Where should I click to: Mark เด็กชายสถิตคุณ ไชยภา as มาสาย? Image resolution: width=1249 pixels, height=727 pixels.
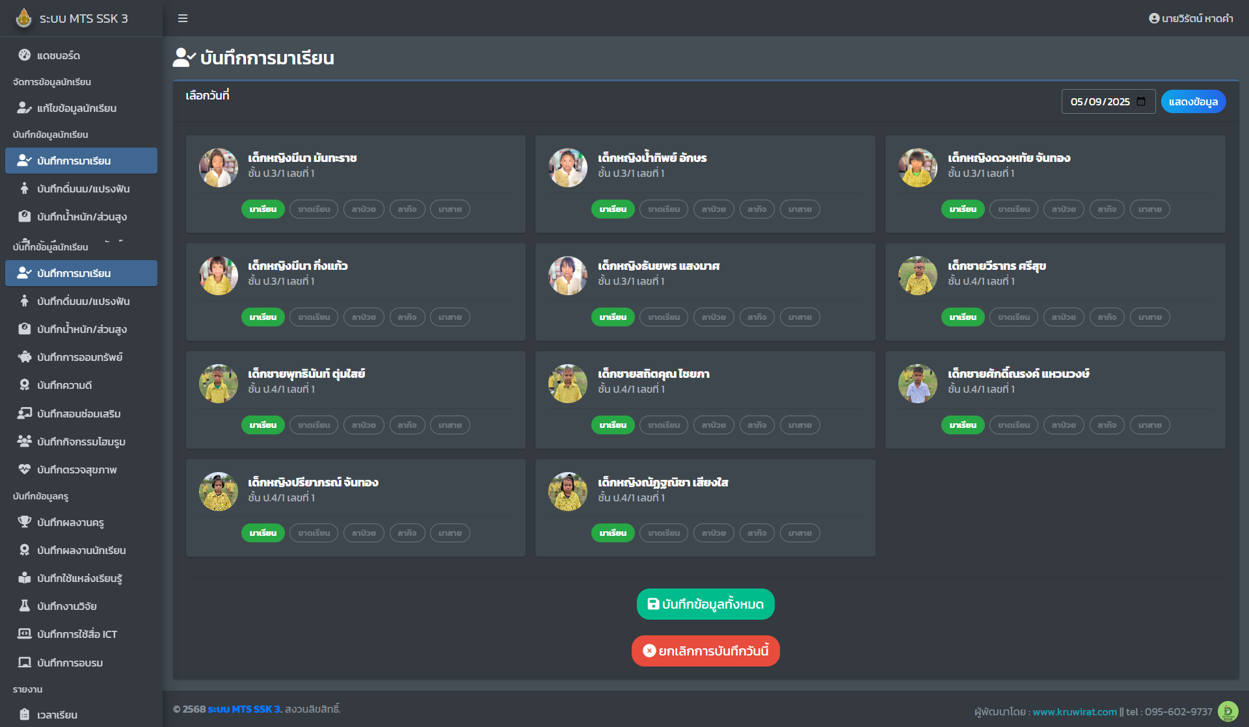(x=799, y=425)
